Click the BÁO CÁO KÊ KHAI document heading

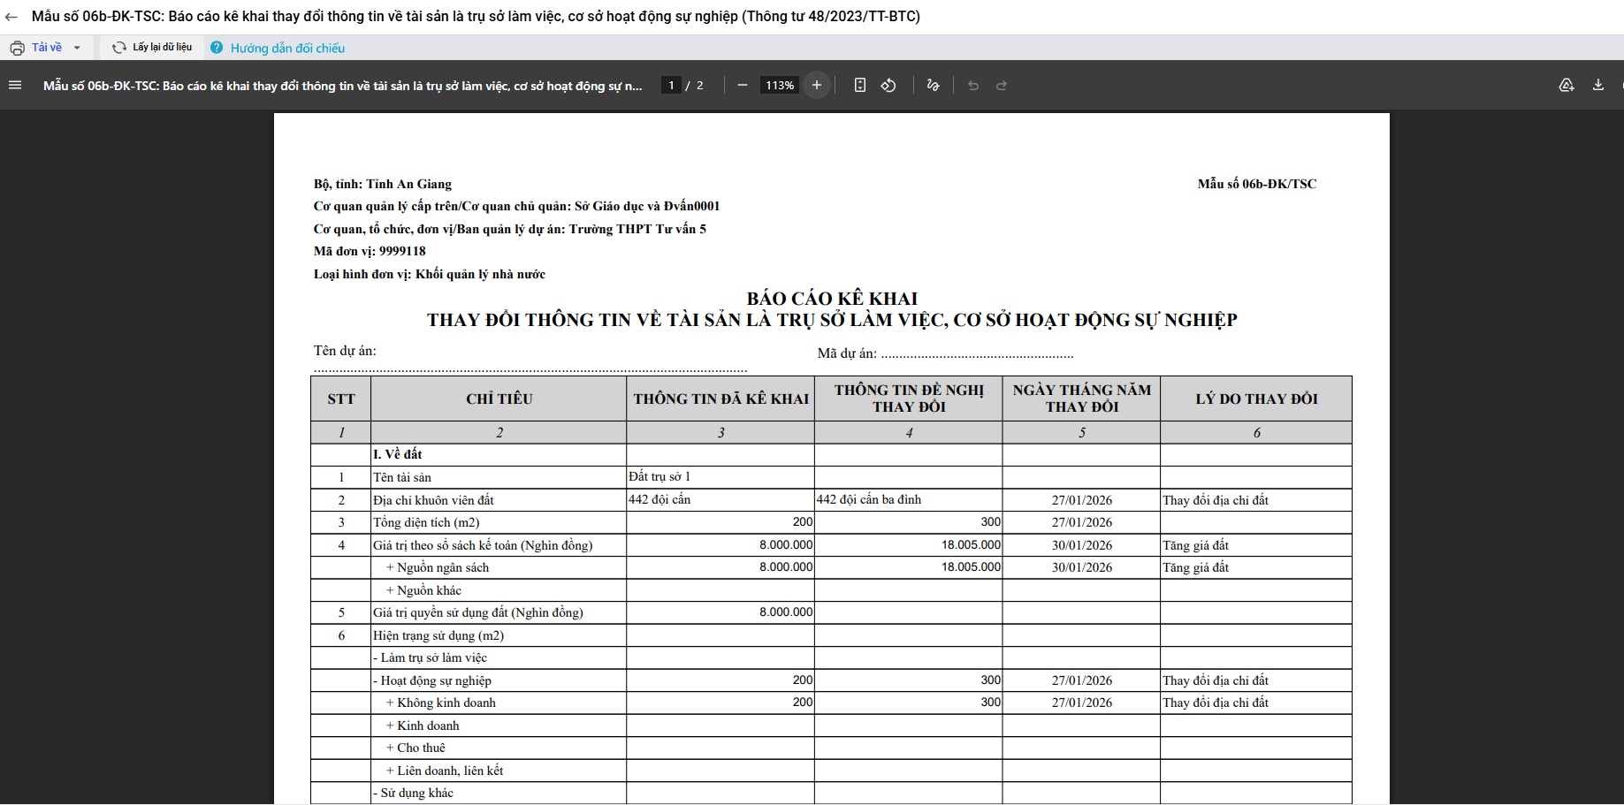click(832, 299)
